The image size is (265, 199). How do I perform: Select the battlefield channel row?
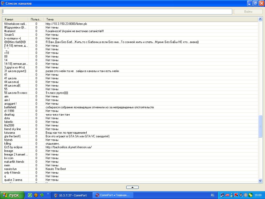pos(10,107)
